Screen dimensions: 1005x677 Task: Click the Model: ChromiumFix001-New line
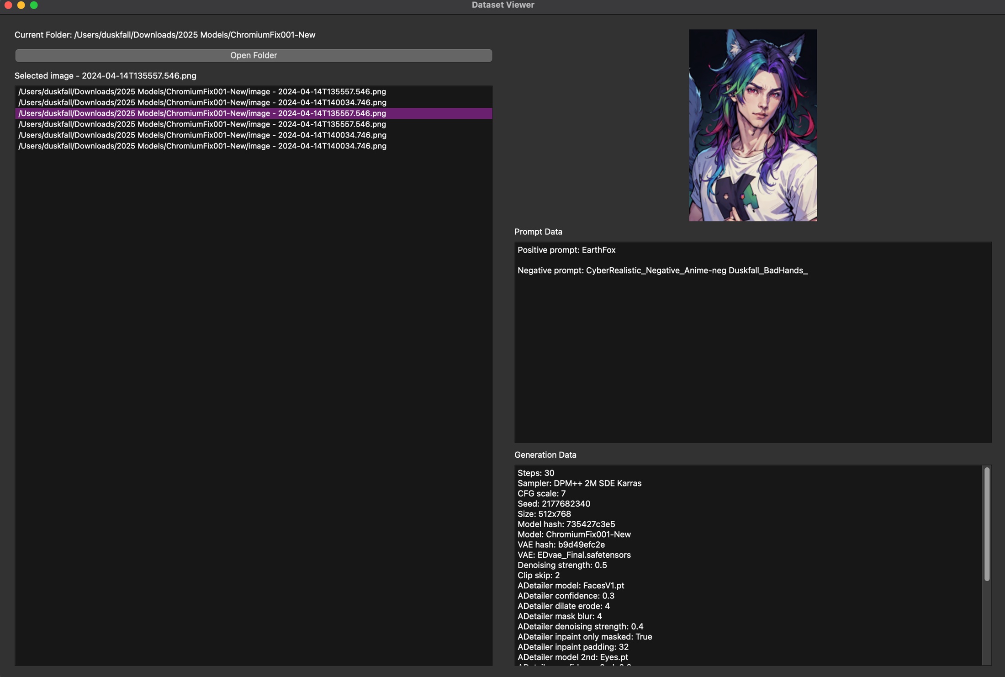(574, 534)
